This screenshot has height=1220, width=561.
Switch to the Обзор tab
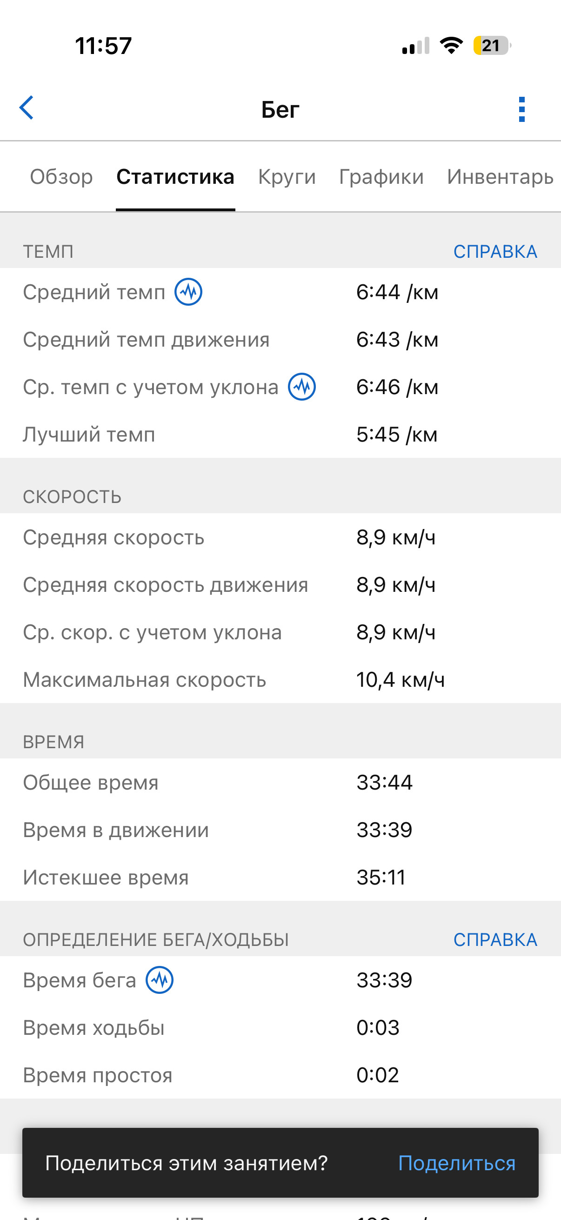(61, 177)
